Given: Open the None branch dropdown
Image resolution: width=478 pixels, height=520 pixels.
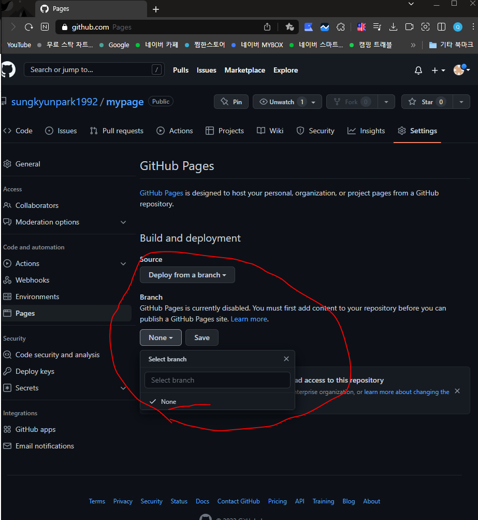Looking at the screenshot, I should coord(161,338).
